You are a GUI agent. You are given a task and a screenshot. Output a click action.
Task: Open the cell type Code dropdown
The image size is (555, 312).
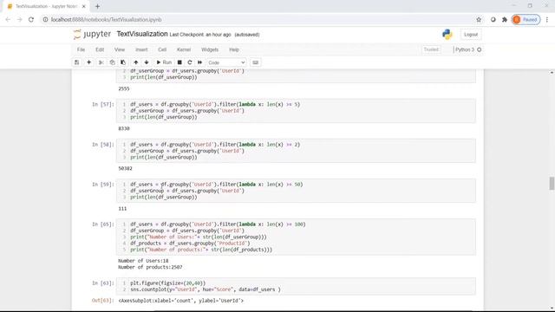[x=226, y=62]
